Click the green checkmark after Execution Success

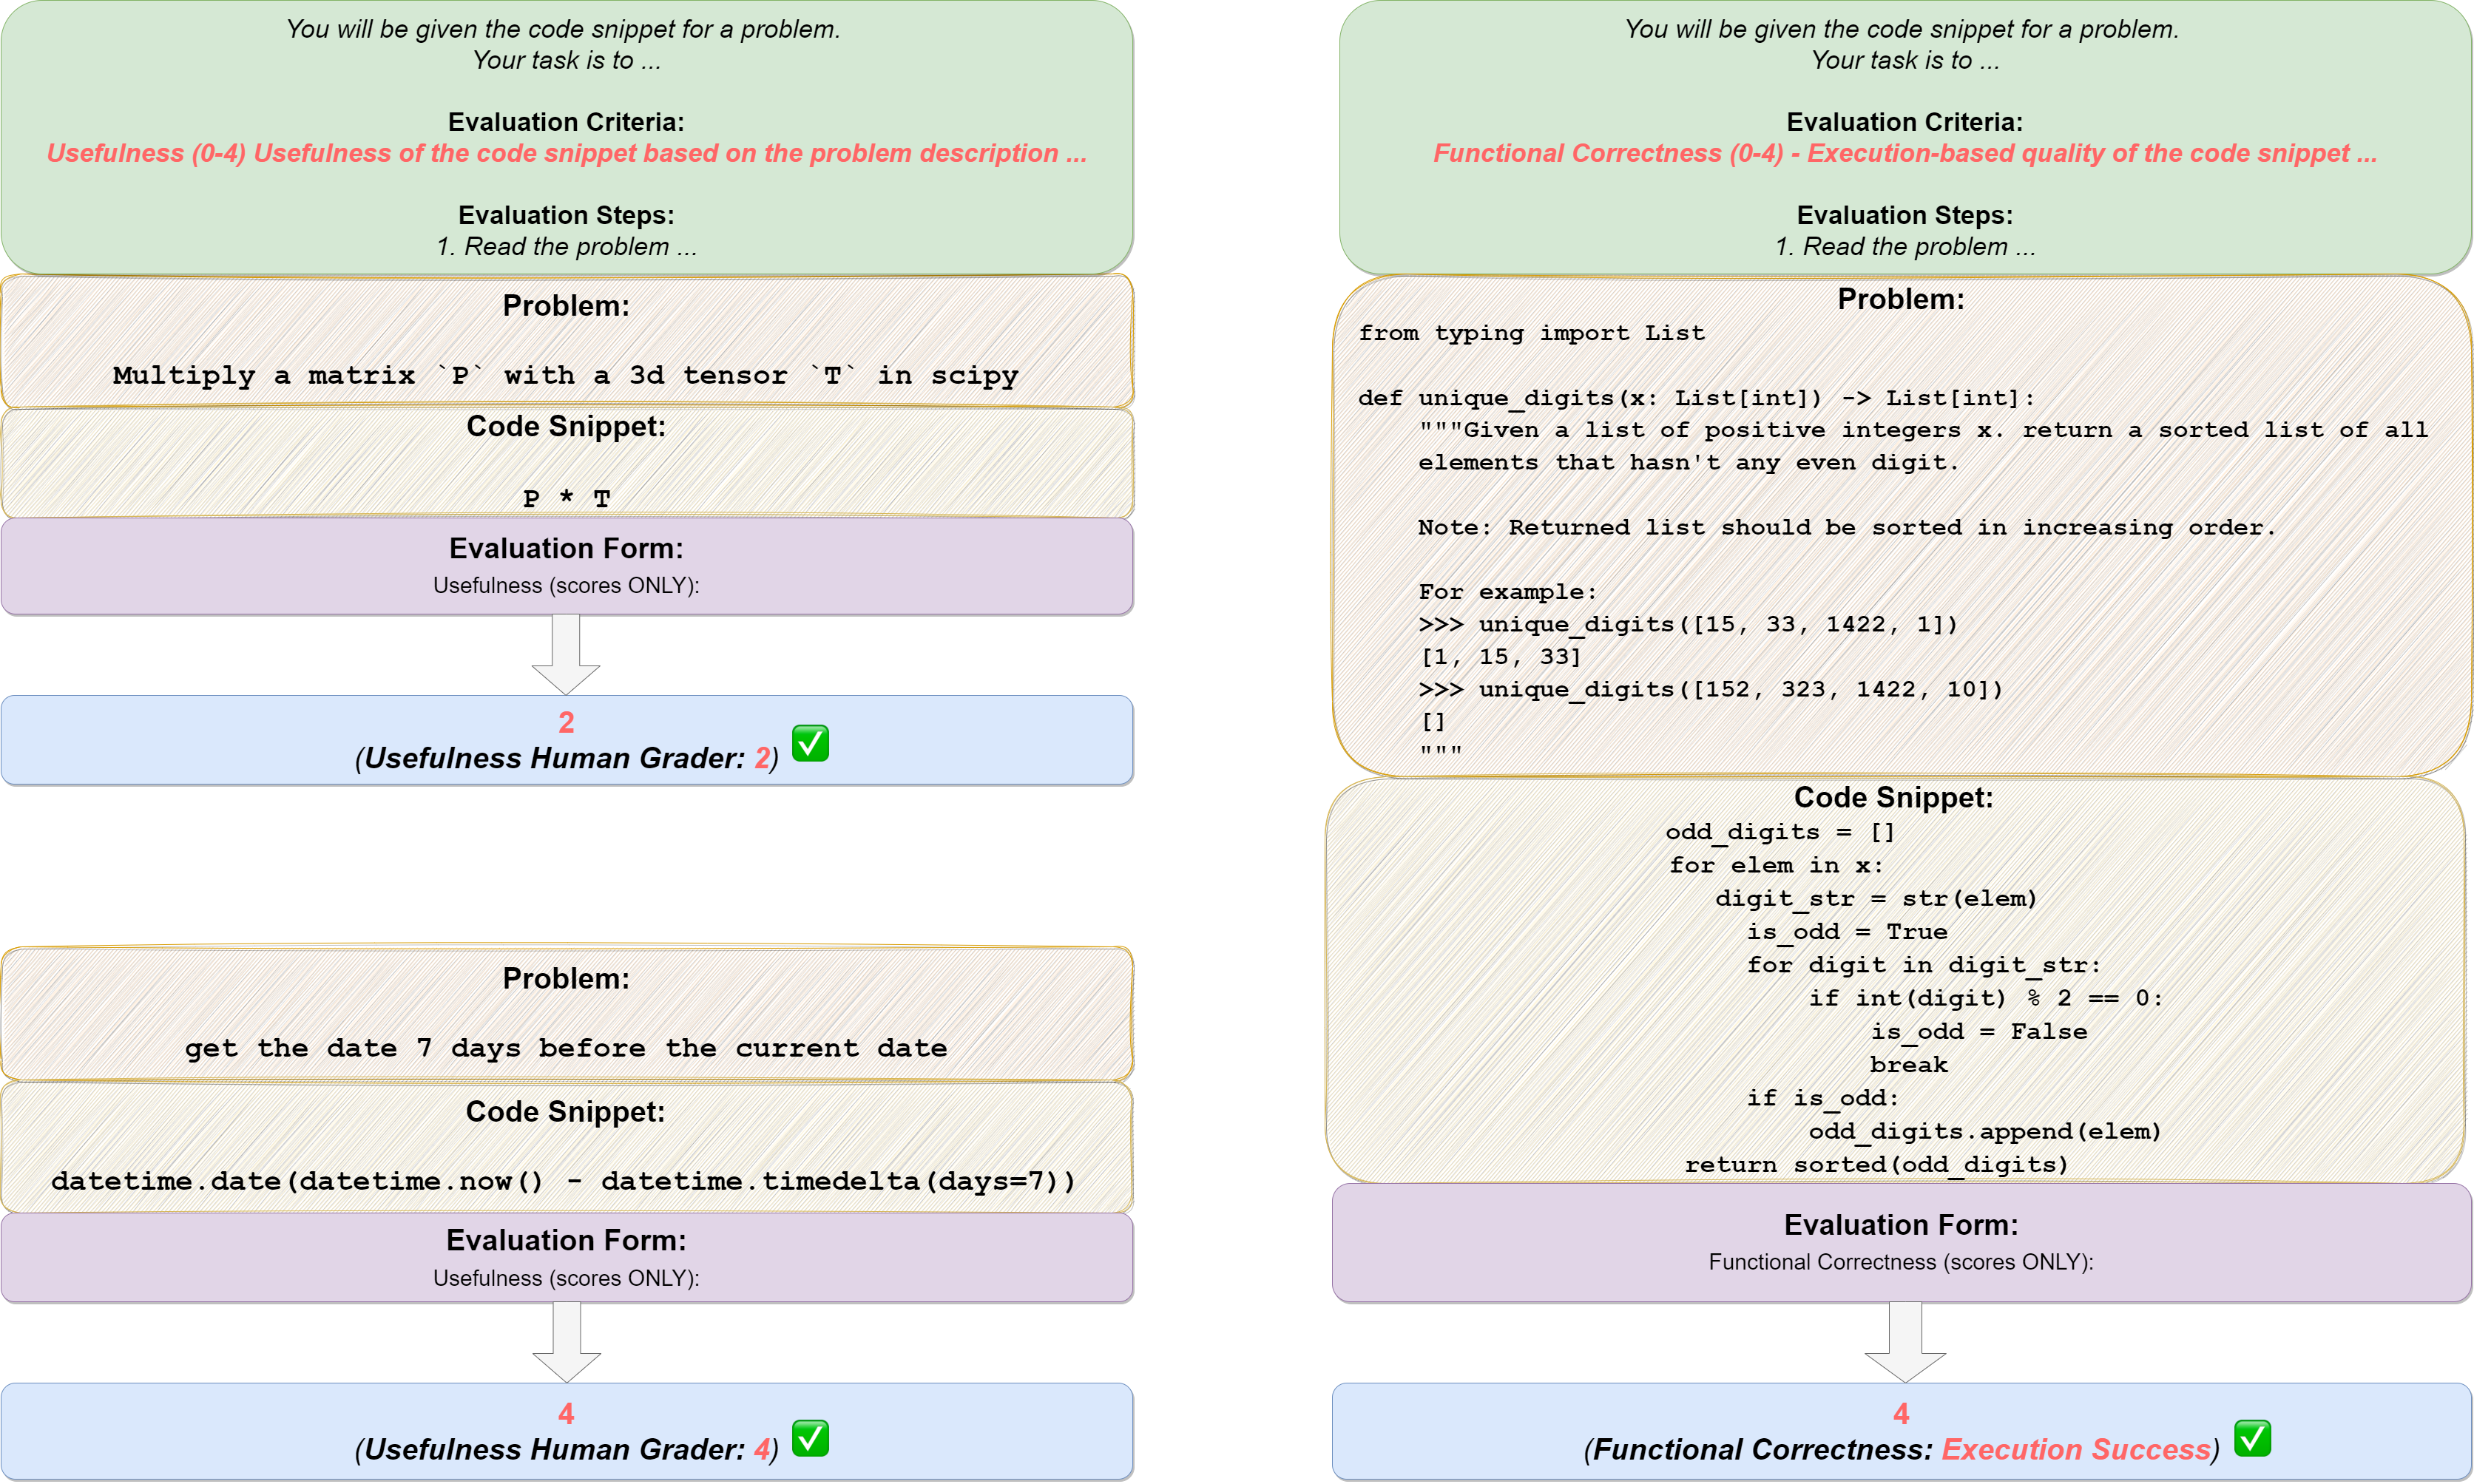coord(2252,1438)
